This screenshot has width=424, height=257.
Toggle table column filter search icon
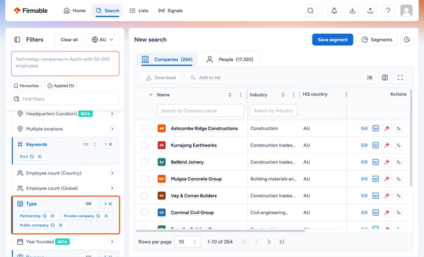[x=370, y=77]
